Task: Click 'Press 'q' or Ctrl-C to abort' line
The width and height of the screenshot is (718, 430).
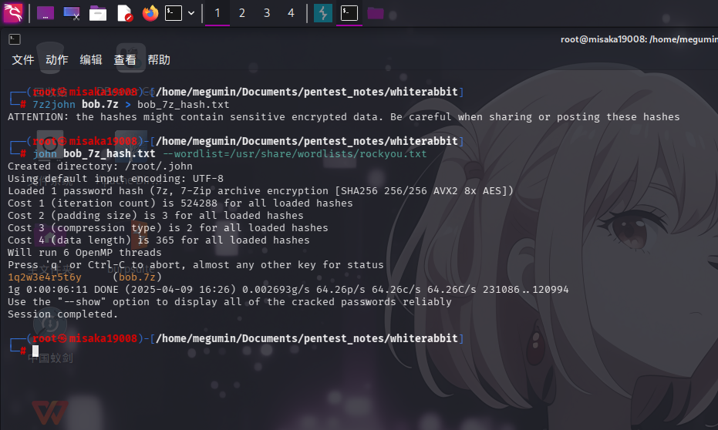Action: pyautogui.click(x=196, y=265)
